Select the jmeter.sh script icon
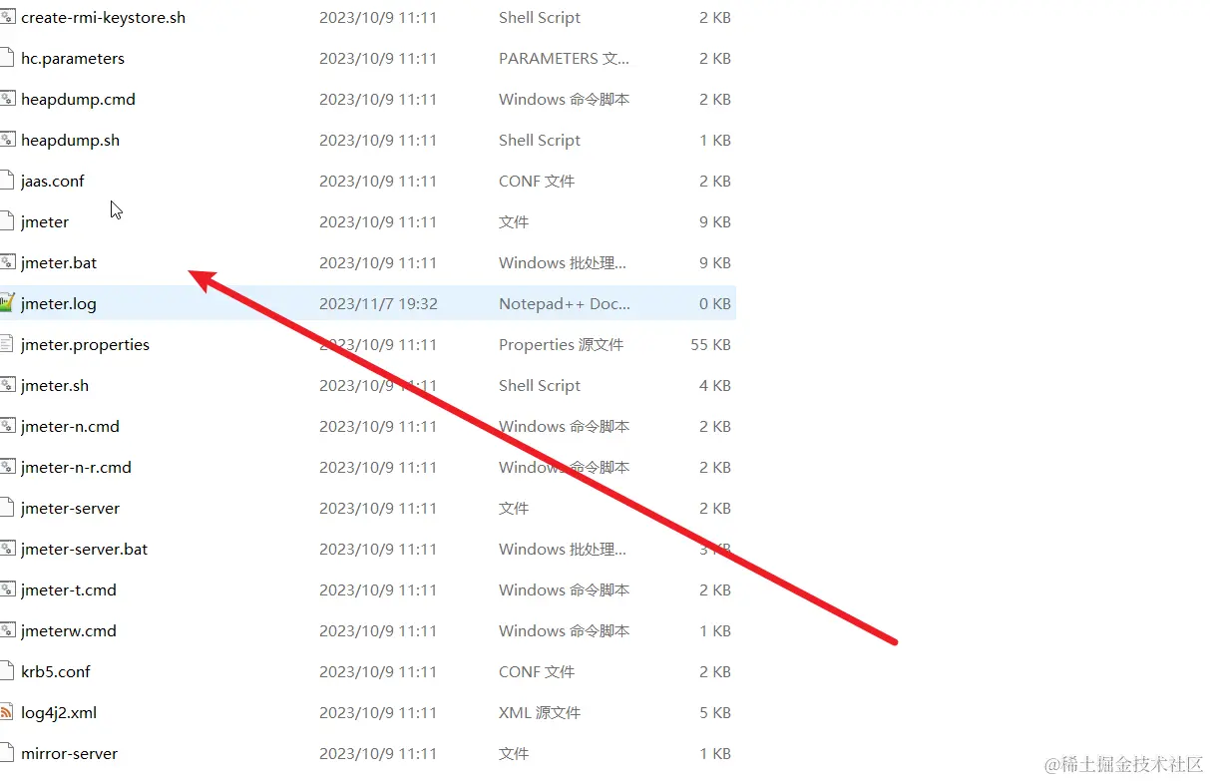 point(6,385)
